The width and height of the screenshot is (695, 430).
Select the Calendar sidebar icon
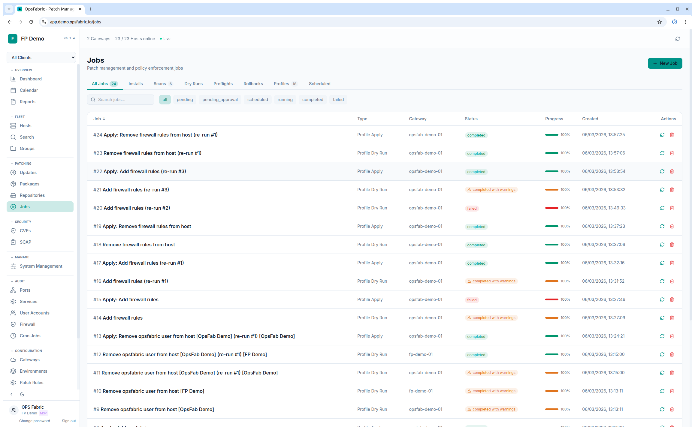pyautogui.click(x=13, y=90)
